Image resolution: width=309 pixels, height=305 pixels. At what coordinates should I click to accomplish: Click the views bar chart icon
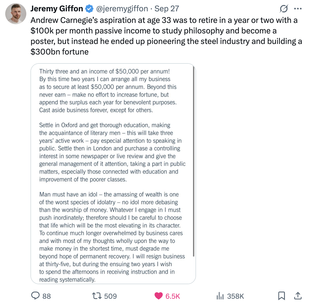click(220, 296)
